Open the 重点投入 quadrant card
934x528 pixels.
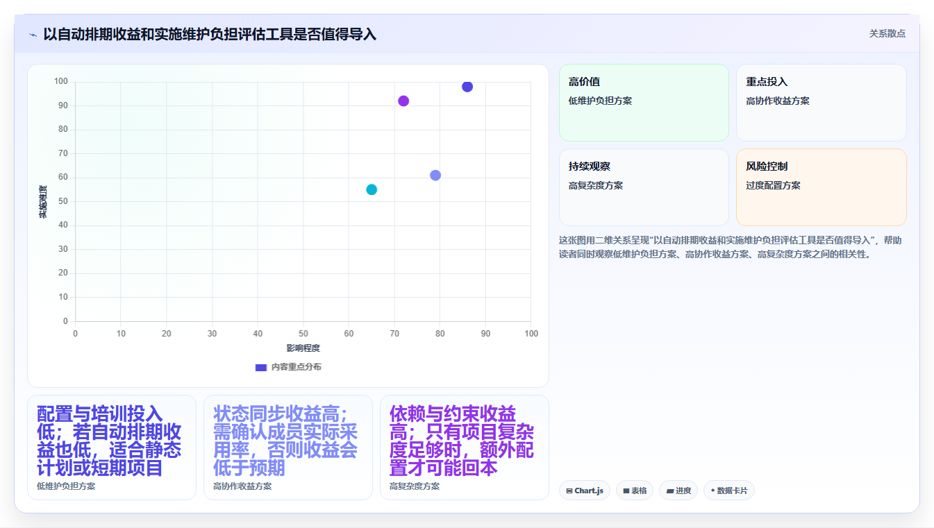(x=822, y=103)
